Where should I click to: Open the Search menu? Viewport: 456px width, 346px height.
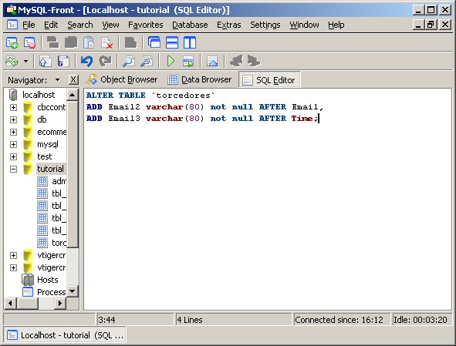tap(80, 25)
